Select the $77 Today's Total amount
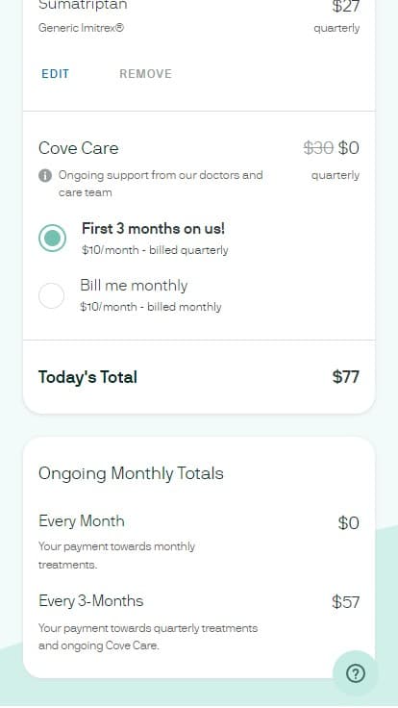 [346, 377]
